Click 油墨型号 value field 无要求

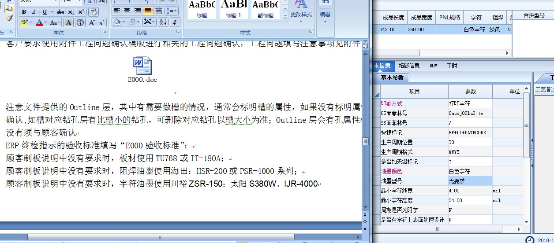point(470,181)
